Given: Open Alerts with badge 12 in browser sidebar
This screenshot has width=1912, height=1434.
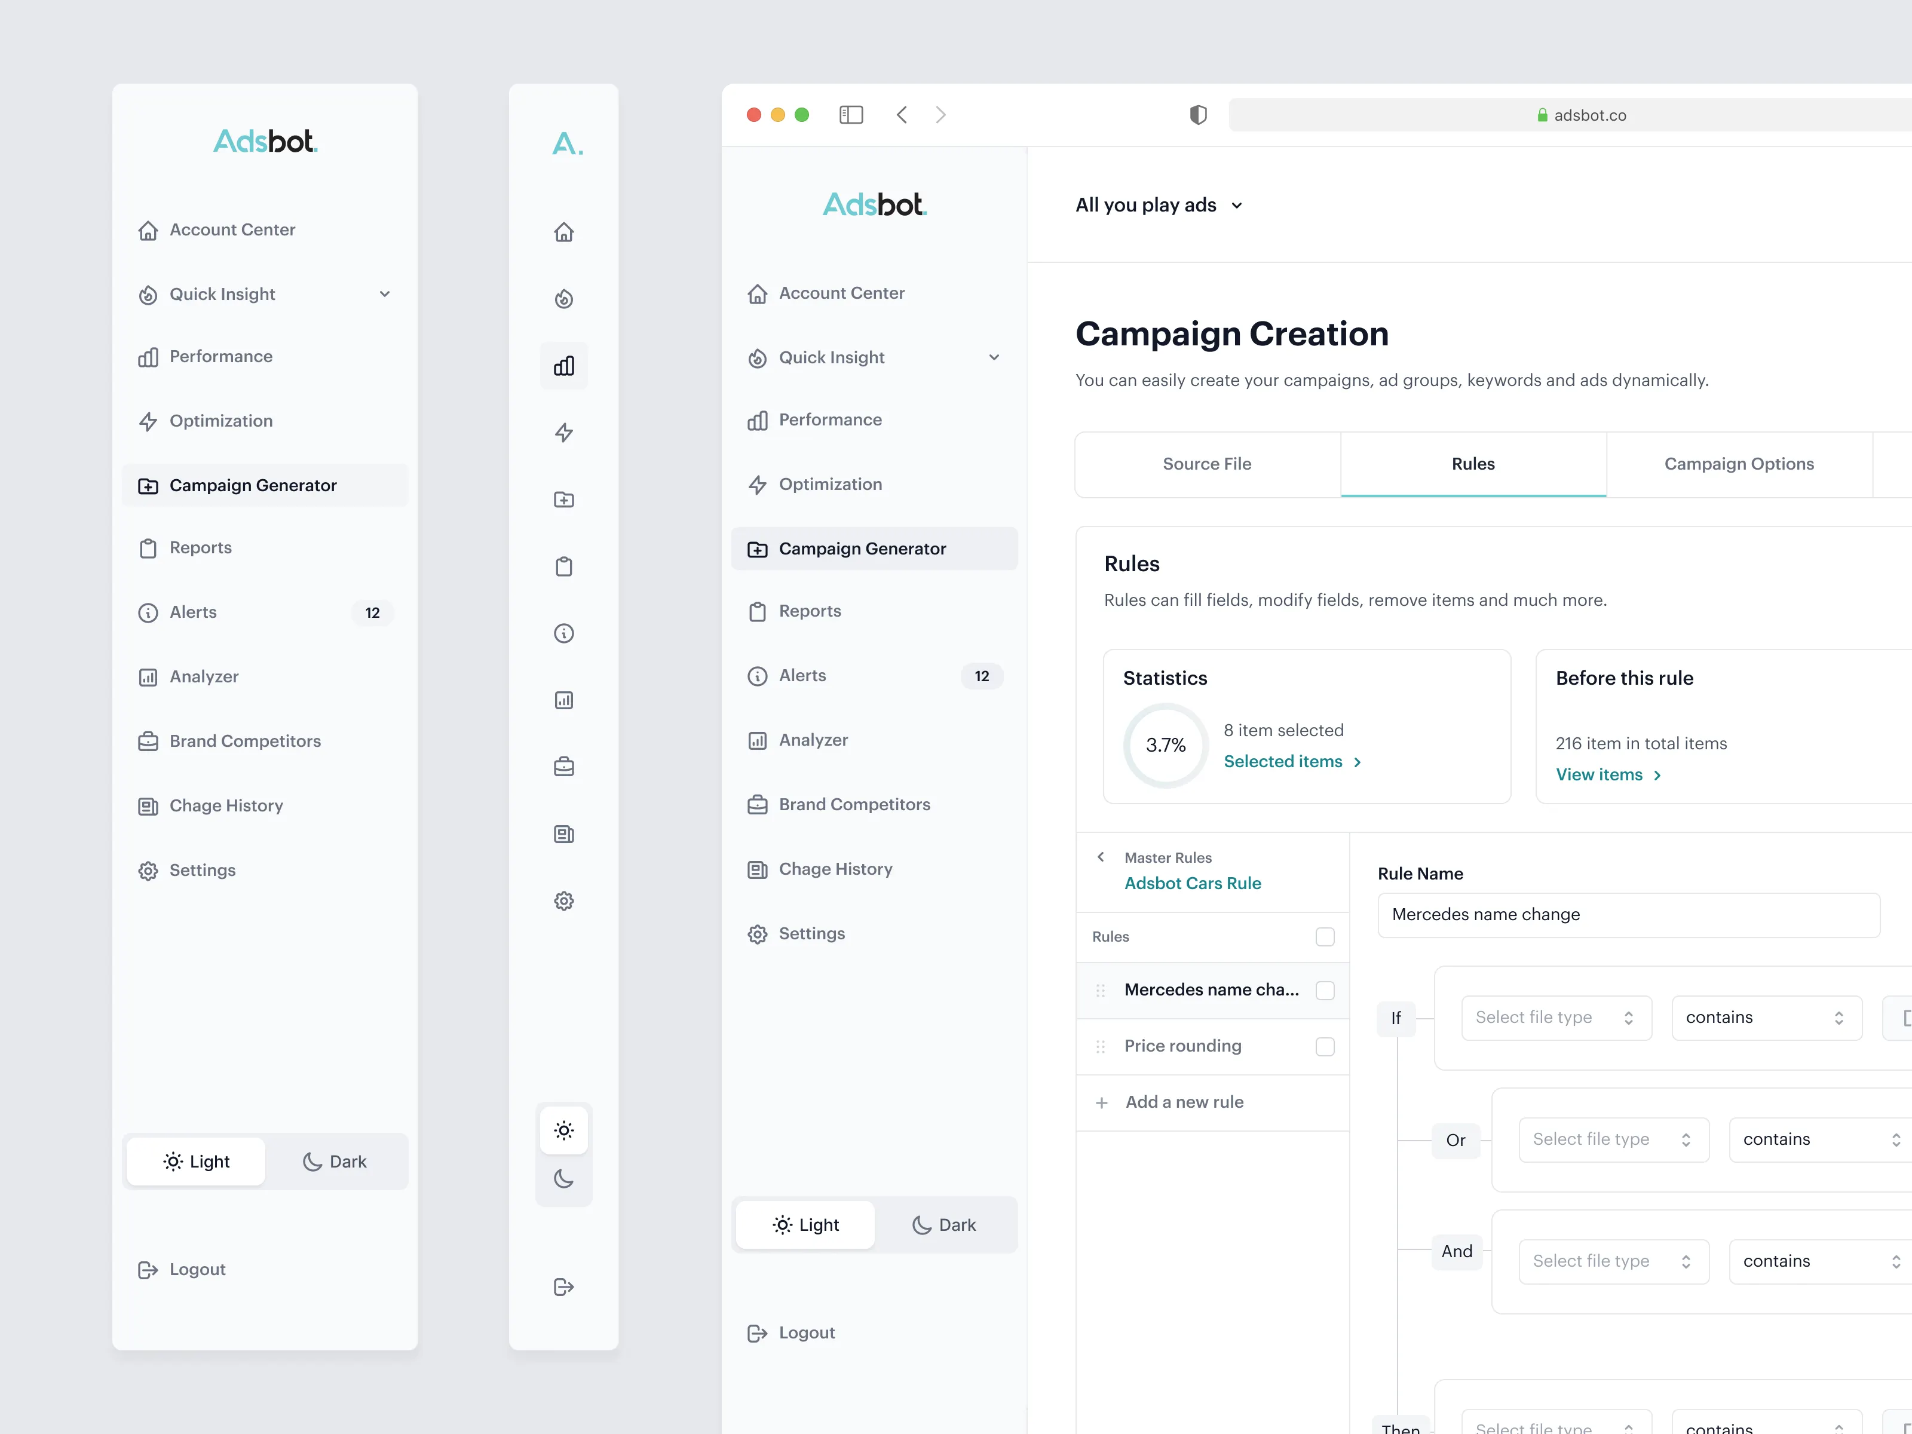Looking at the screenshot, I should (874, 675).
